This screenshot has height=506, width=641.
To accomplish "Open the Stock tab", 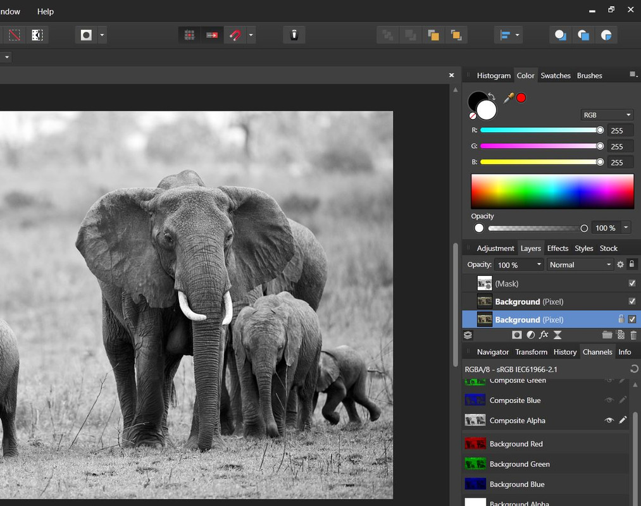I will [608, 249].
